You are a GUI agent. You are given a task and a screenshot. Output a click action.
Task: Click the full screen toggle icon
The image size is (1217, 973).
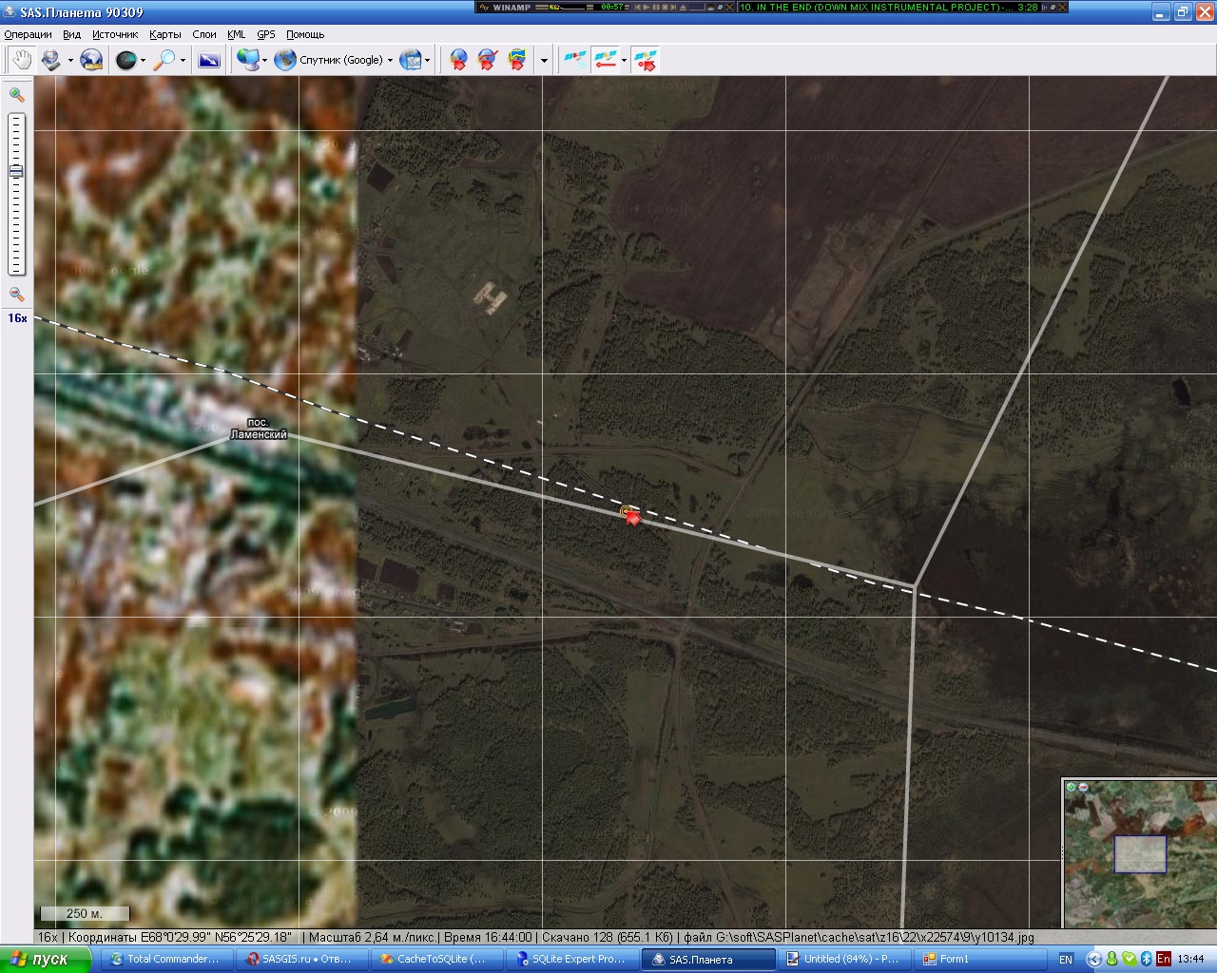(x=209, y=60)
